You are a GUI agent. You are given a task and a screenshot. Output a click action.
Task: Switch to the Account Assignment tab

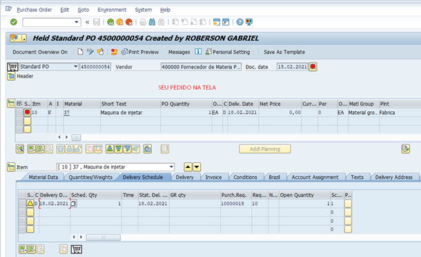coord(315,177)
